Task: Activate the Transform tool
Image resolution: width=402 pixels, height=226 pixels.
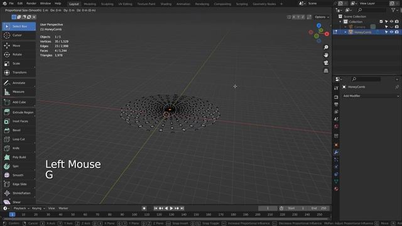Action: tap(19, 73)
